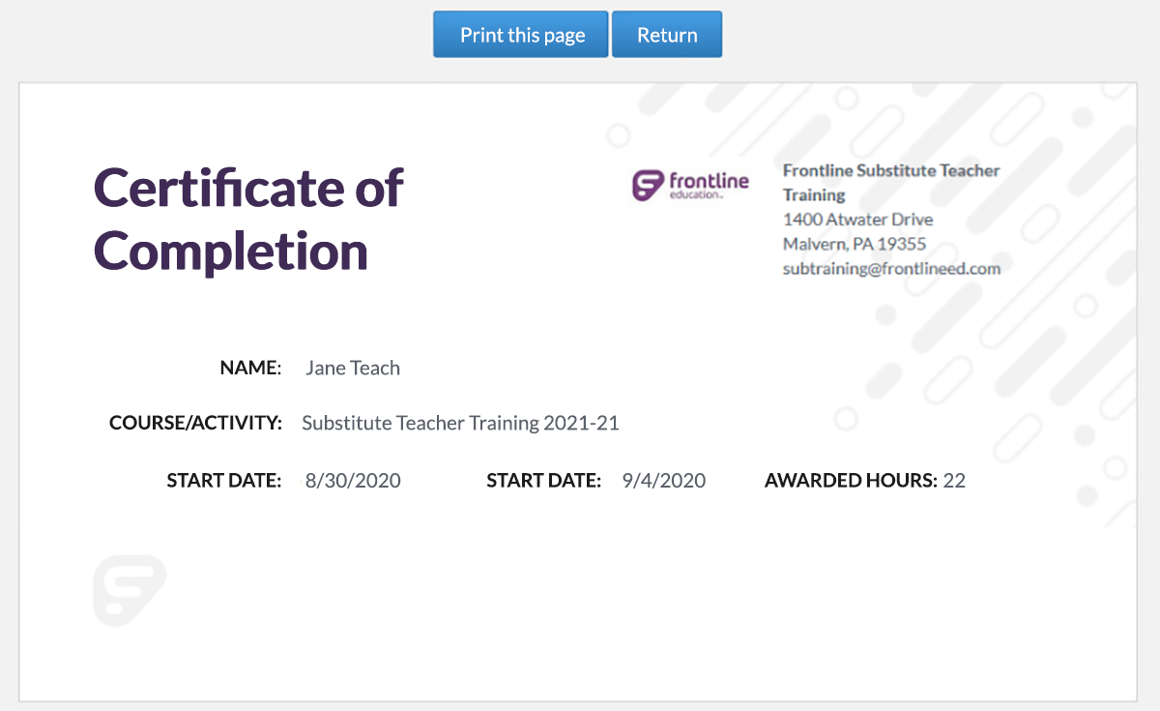Click the NAME: field label
This screenshot has width=1160, height=711.
pyautogui.click(x=250, y=368)
